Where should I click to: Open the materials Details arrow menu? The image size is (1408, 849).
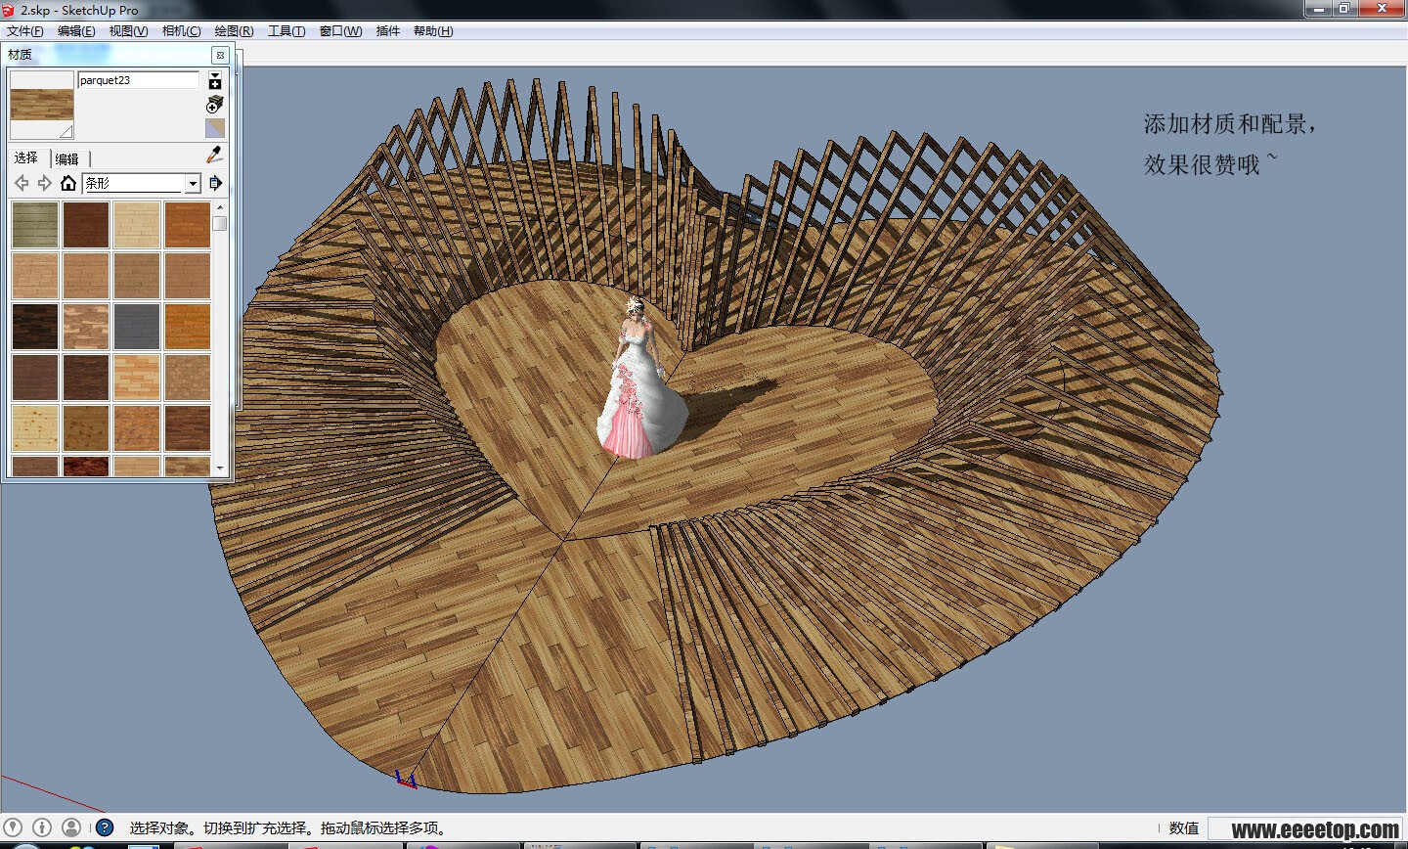[x=216, y=183]
